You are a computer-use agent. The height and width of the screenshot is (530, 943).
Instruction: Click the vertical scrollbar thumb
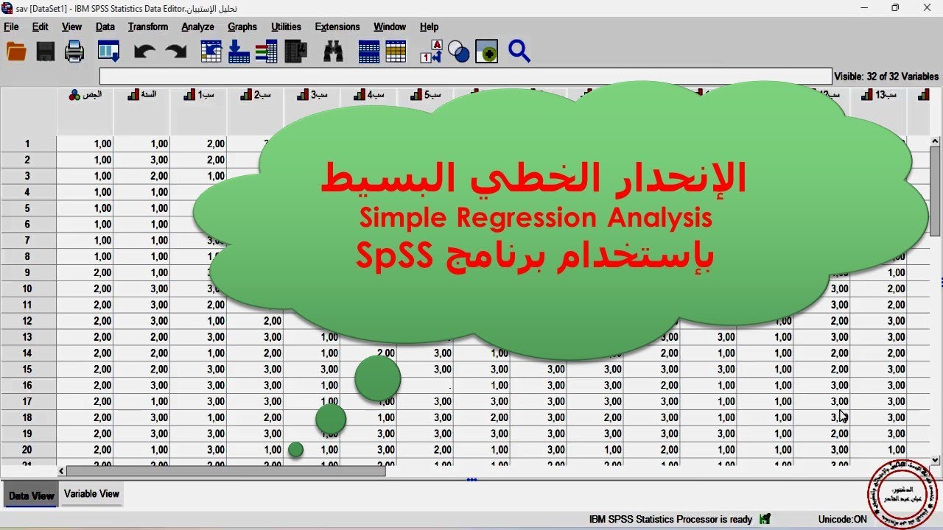click(936, 191)
